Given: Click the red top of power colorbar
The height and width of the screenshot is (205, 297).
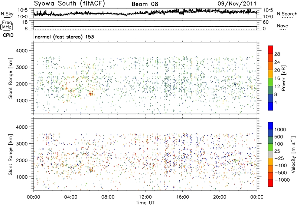Looking at the screenshot, I should [271, 50].
